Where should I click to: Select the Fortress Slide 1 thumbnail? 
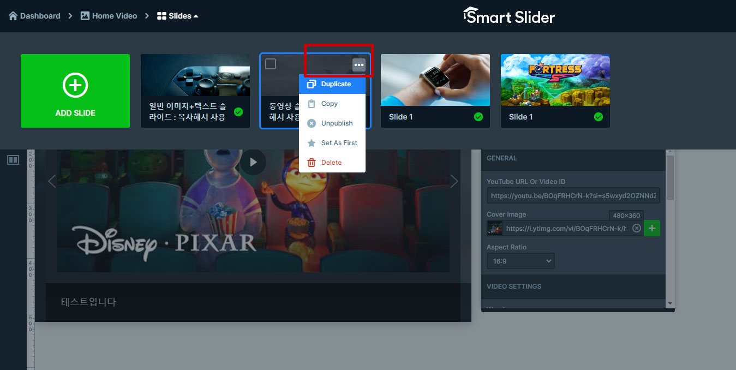coord(555,80)
